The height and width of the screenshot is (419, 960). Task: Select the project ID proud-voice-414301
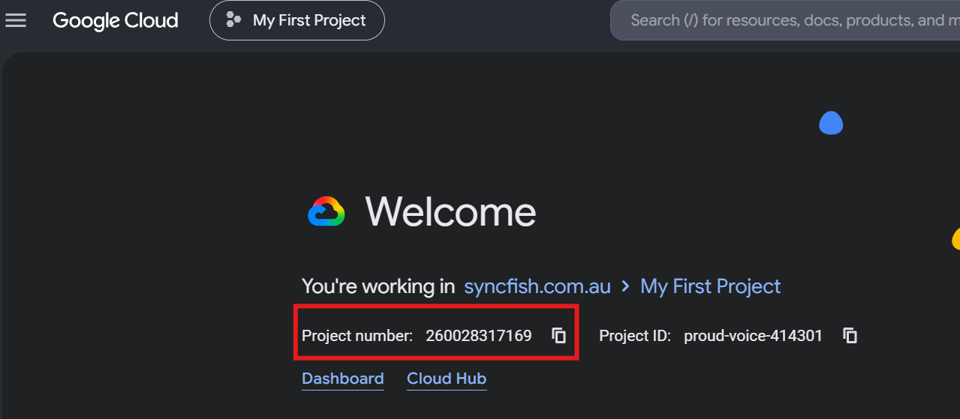click(x=753, y=336)
